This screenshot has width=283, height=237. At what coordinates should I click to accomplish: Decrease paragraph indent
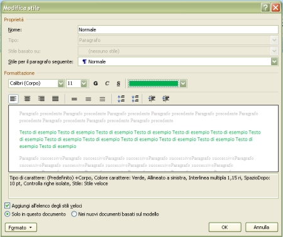[152, 98]
